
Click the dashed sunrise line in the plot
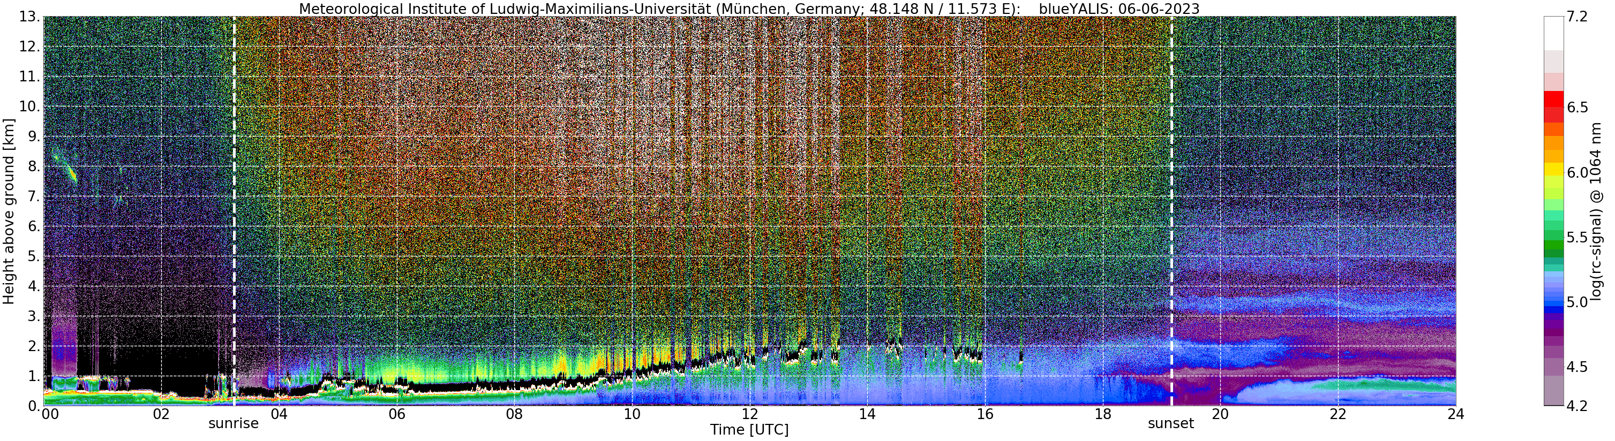click(234, 211)
